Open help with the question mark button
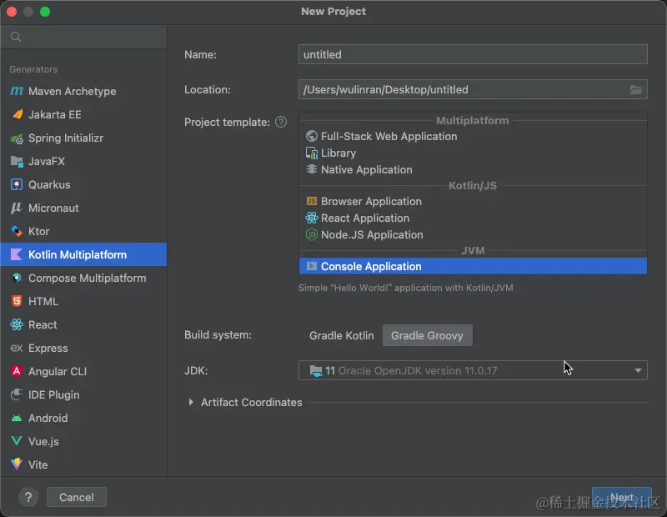 click(x=28, y=497)
